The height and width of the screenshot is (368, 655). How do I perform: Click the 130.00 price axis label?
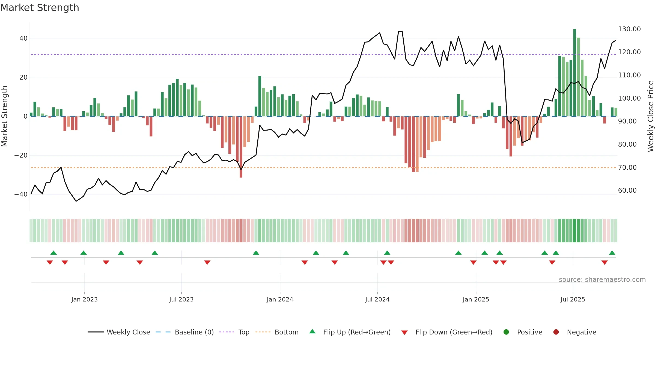click(x=629, y=29)
